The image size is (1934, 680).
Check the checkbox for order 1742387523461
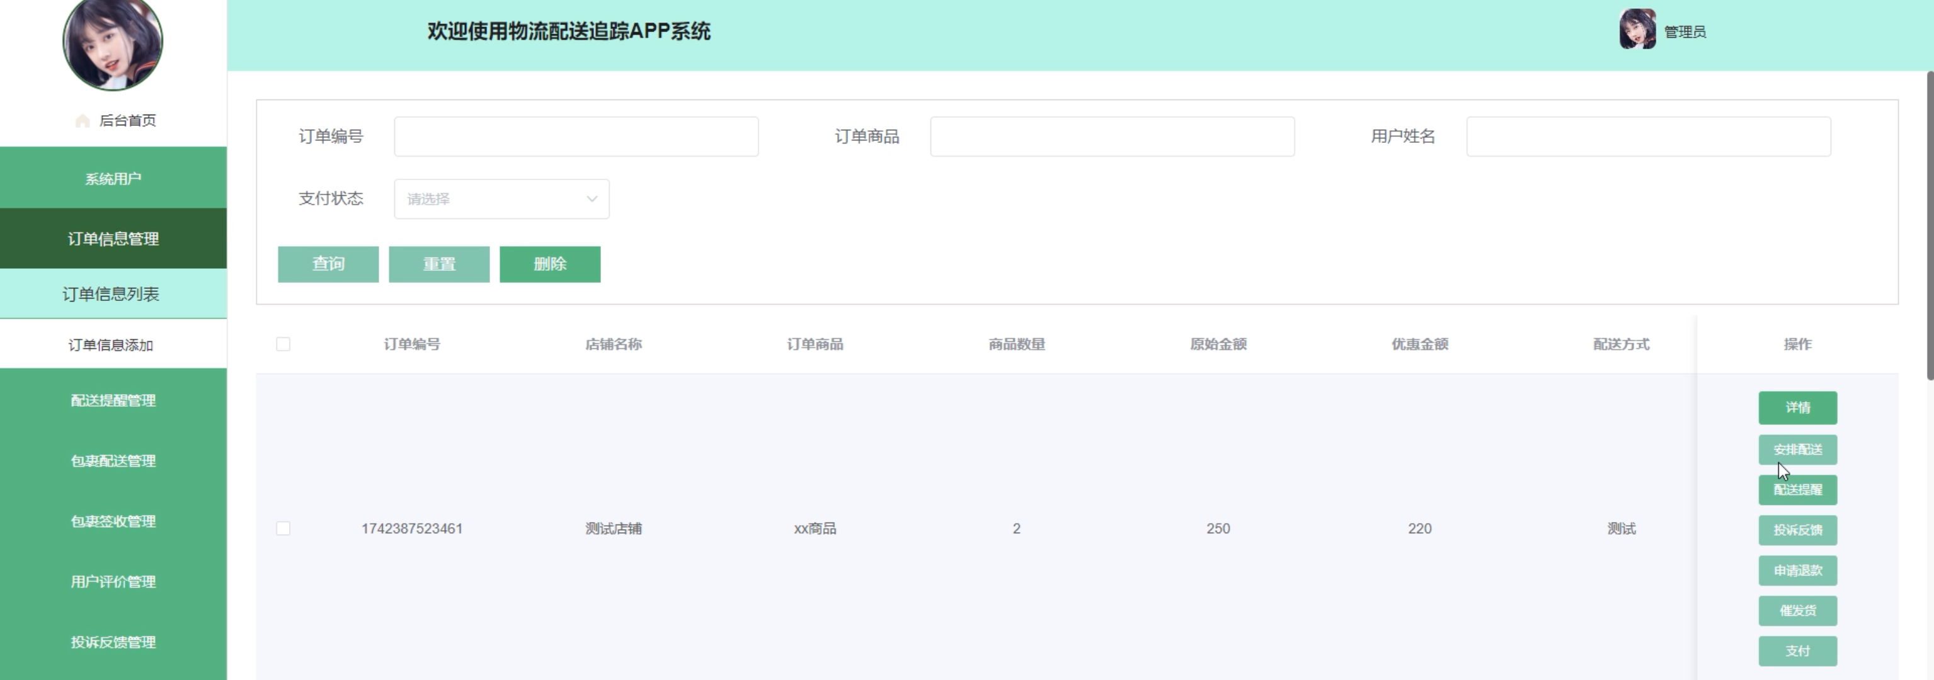click(283, 528)
